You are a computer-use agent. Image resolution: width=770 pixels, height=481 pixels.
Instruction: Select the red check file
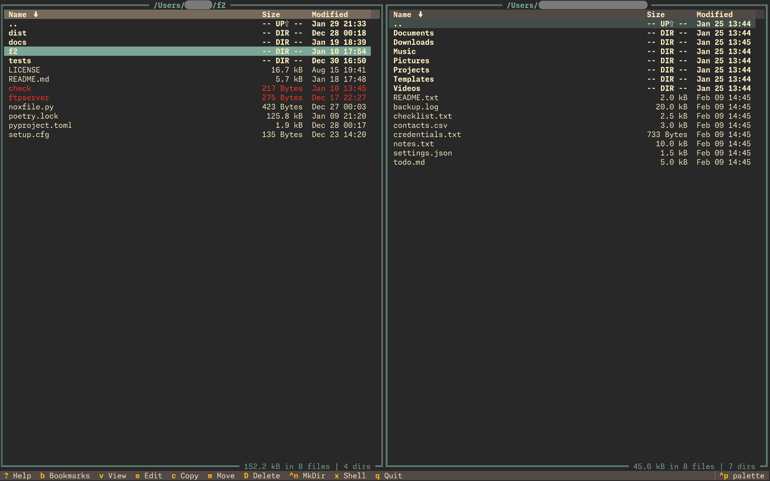187,88
